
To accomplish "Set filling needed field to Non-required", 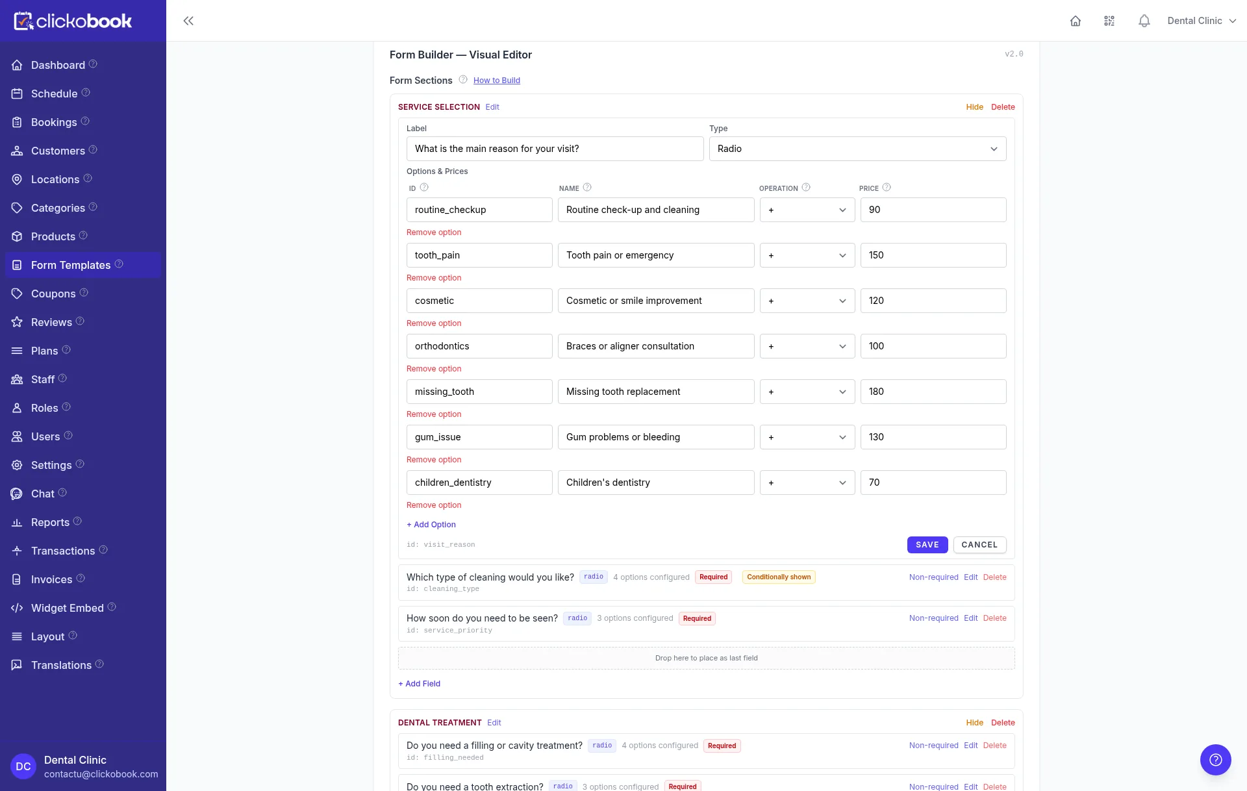I will coord(933,746).
